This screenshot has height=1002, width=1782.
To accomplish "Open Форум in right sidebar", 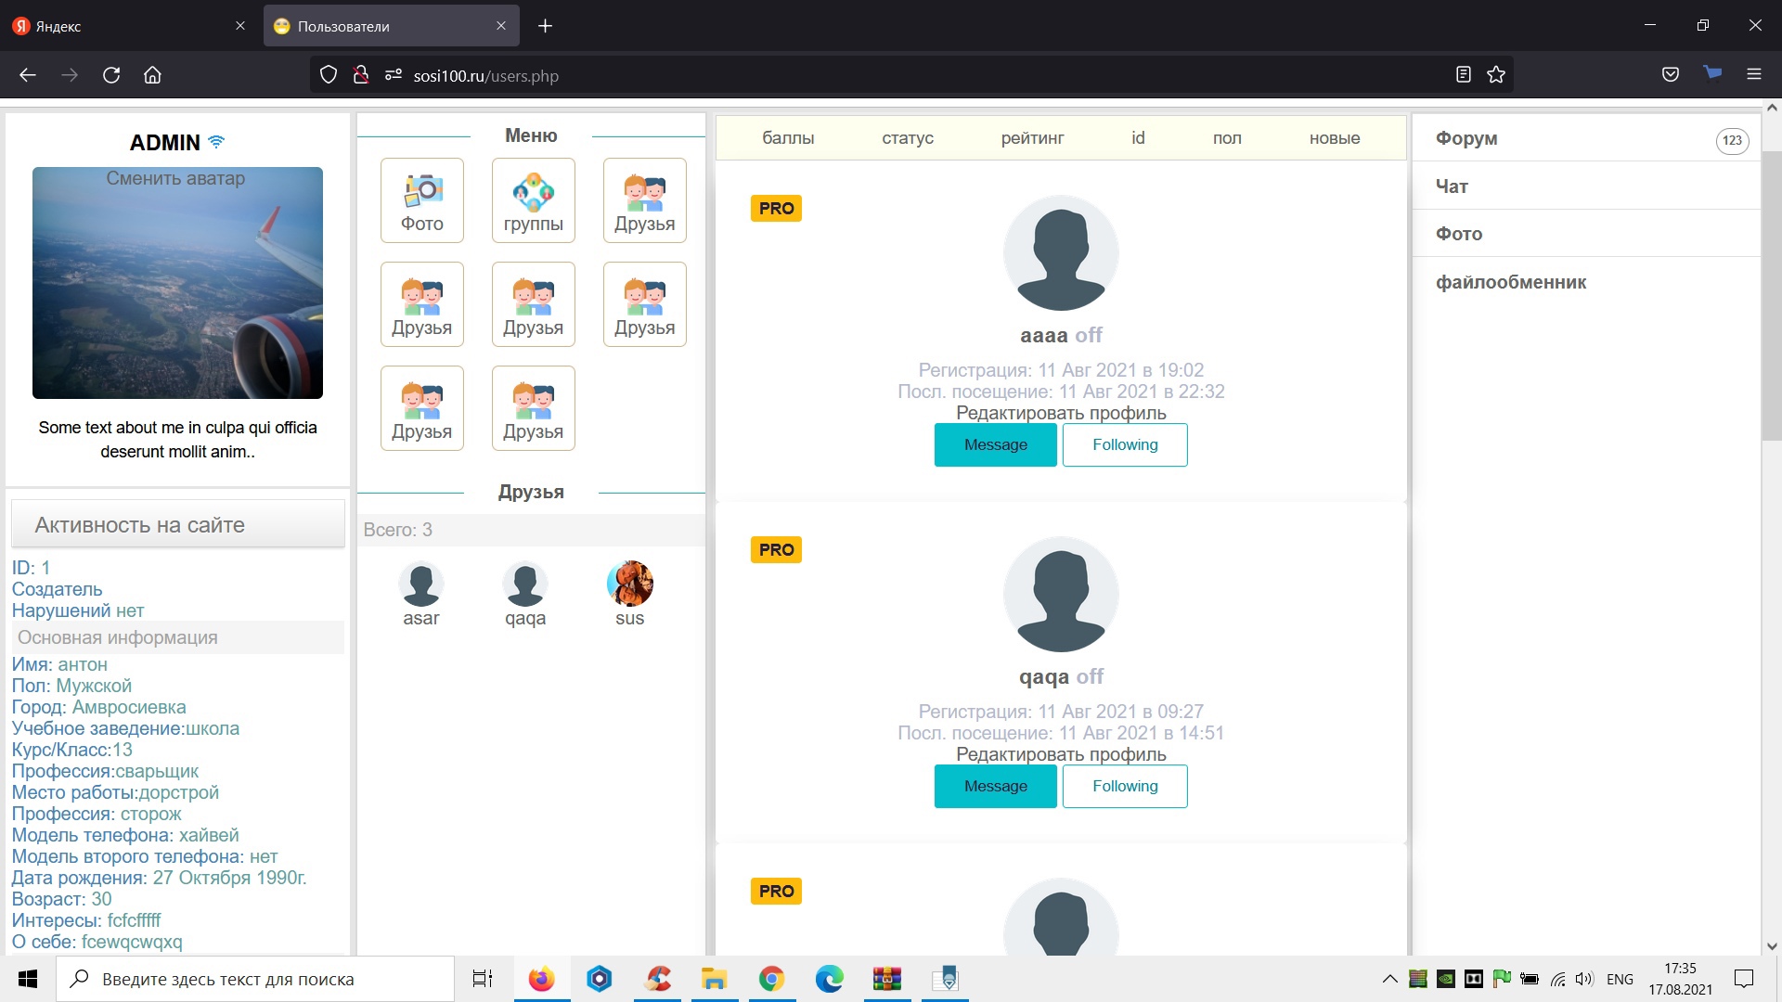I will [x=1466, y=138].
